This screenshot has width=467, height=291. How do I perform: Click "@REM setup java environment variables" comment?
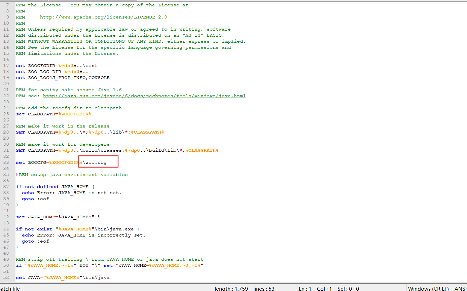72,175
